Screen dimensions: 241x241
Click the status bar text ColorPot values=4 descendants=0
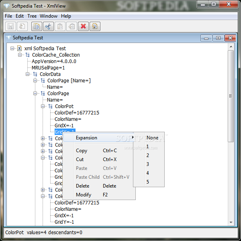(44, 233)
